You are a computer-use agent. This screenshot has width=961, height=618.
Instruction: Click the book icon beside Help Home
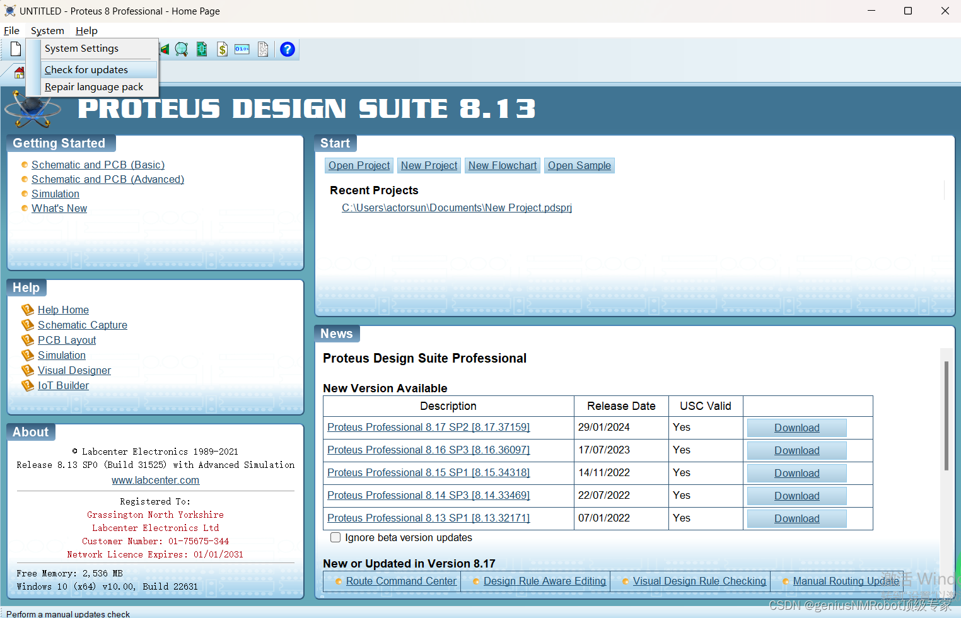click(28, 310)
